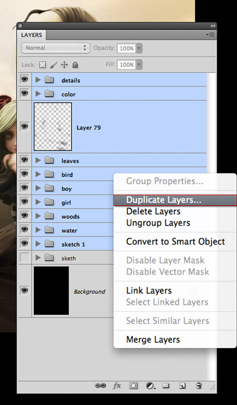Lock position move icon
237x405 pixels.
pos(64,65)
